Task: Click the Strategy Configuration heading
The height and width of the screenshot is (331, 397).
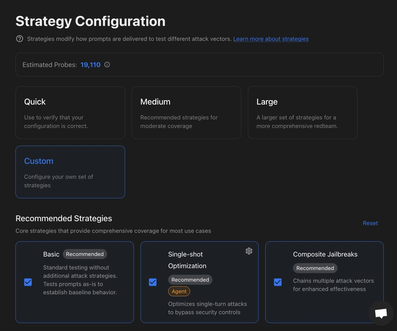Action: (90, 21)
